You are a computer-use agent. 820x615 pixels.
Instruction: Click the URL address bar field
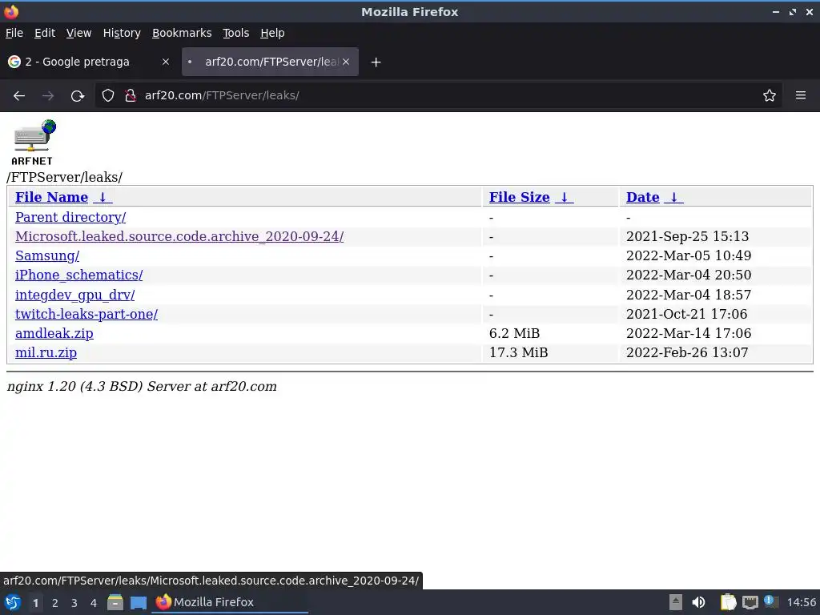(440, 96)
